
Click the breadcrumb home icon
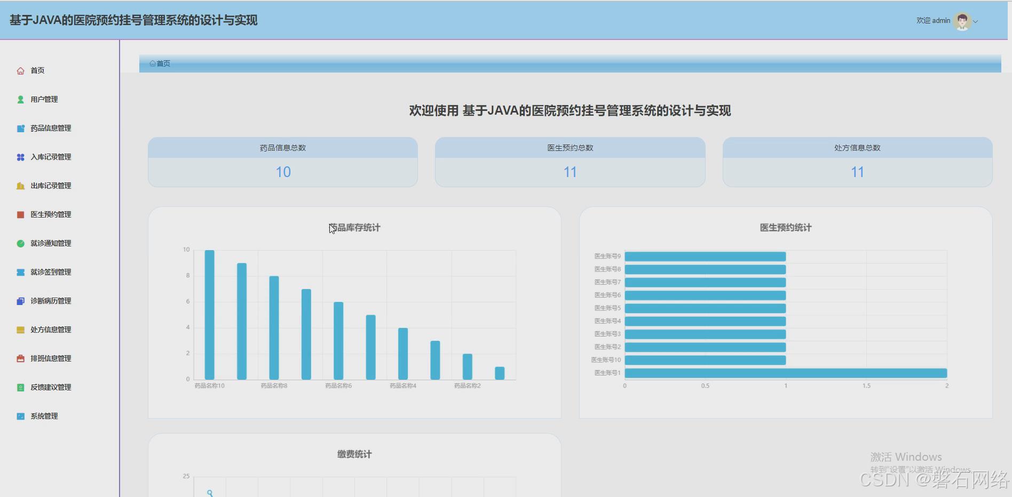click(x=153, y=63)
